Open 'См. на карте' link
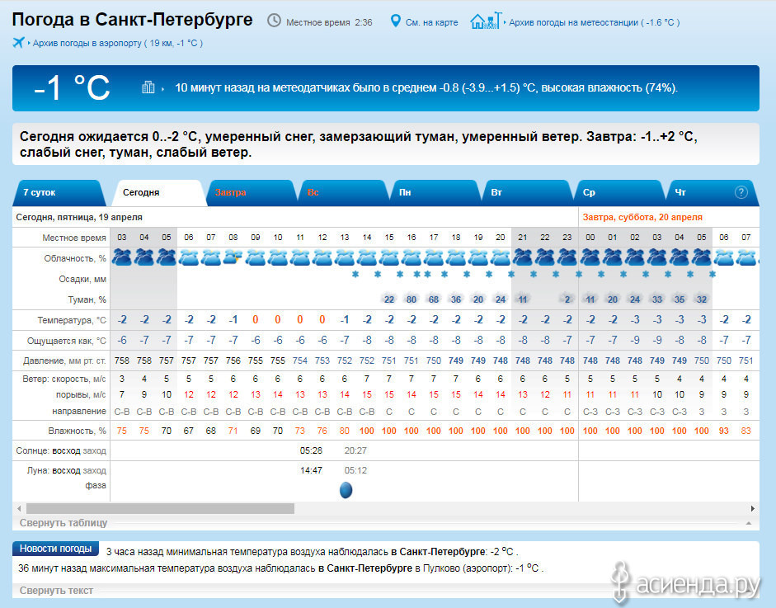The height and width of the screenshot is (608, 776). (431, 22)
